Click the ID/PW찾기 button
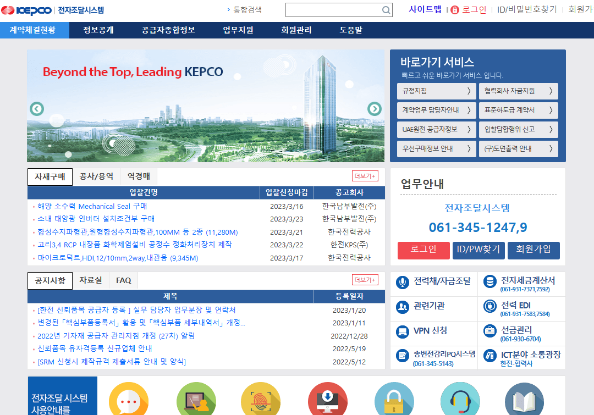 coord(479,250)
